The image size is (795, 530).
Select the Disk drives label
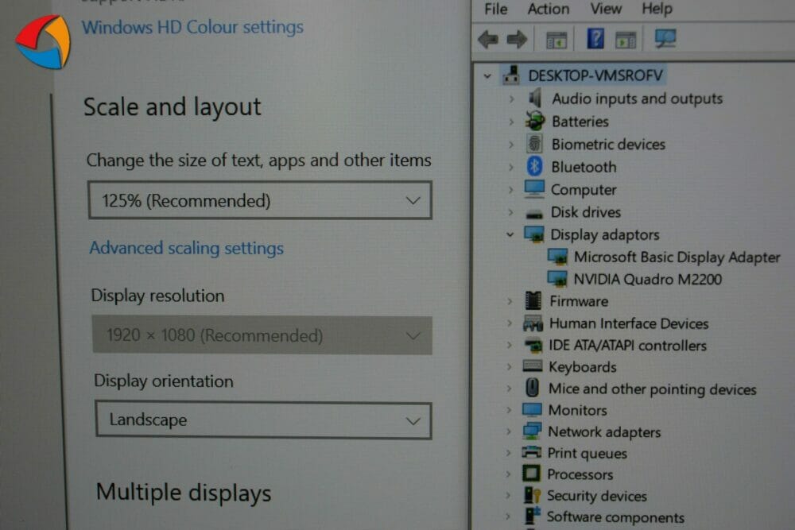coord(586,212)
